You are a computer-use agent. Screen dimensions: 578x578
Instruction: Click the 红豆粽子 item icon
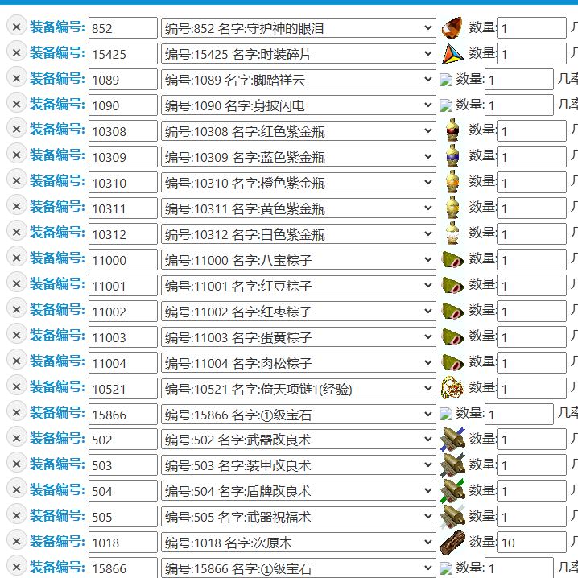pos(452,285)
